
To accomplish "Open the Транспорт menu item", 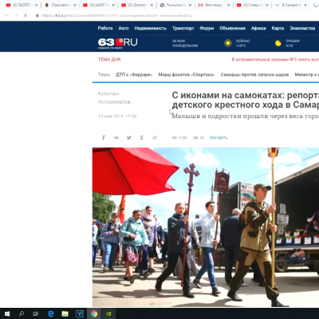I will click(x=183, y=28).
